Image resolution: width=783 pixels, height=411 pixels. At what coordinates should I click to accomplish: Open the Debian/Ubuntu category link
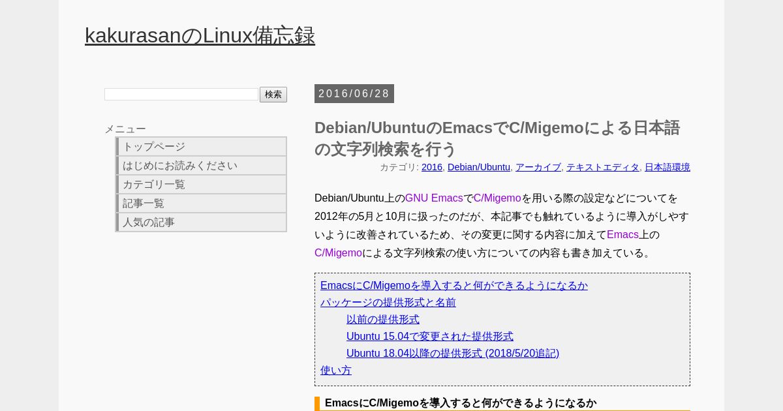(x=479, y=167)
